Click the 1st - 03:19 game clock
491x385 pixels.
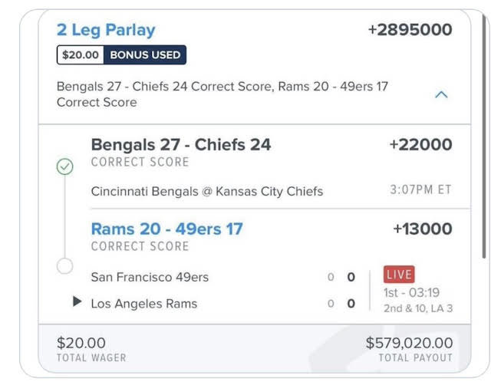411,293
